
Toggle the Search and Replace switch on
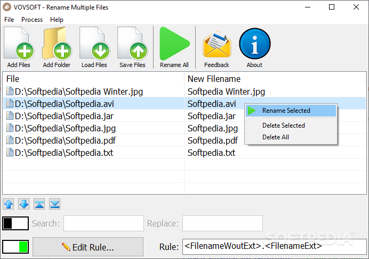point(15,223)
